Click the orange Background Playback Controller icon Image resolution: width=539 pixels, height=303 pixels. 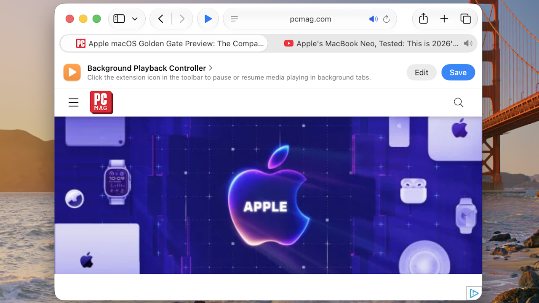point(72,72)
